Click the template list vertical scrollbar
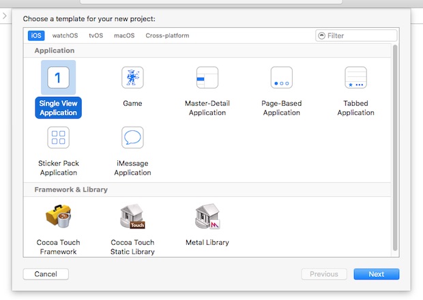The width and height of the screenshot is (423, 300). (x=395, y=148)
